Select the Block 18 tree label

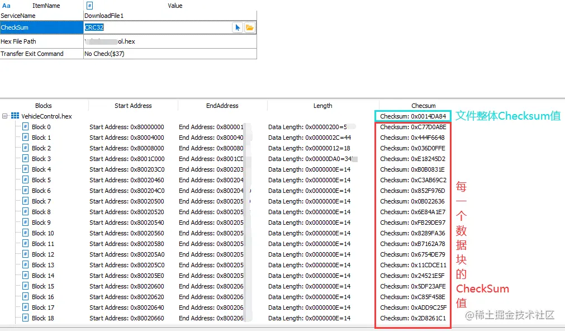tap(43, 318)
